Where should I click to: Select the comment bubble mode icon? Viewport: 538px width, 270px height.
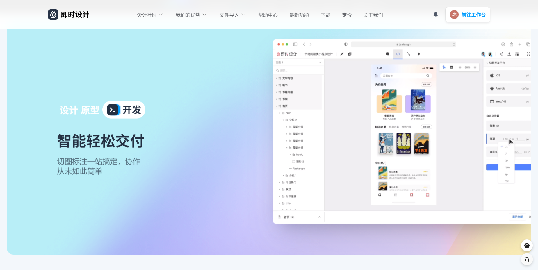387,54
